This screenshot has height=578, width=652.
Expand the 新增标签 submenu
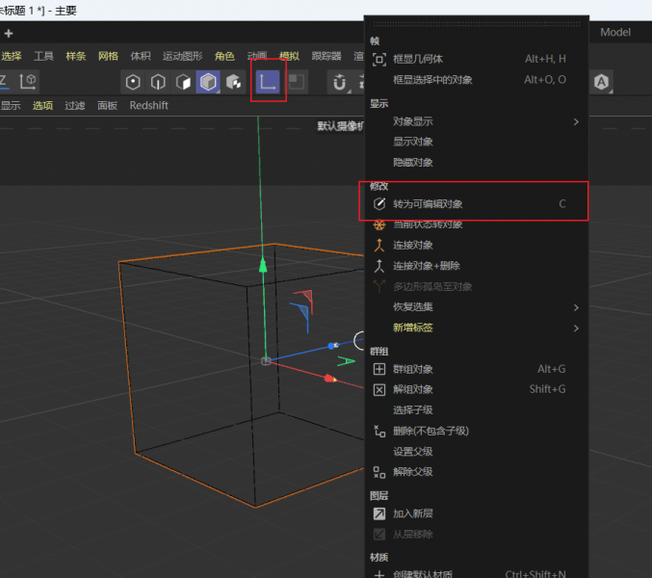pyautogui.click(x=477, y=328)
